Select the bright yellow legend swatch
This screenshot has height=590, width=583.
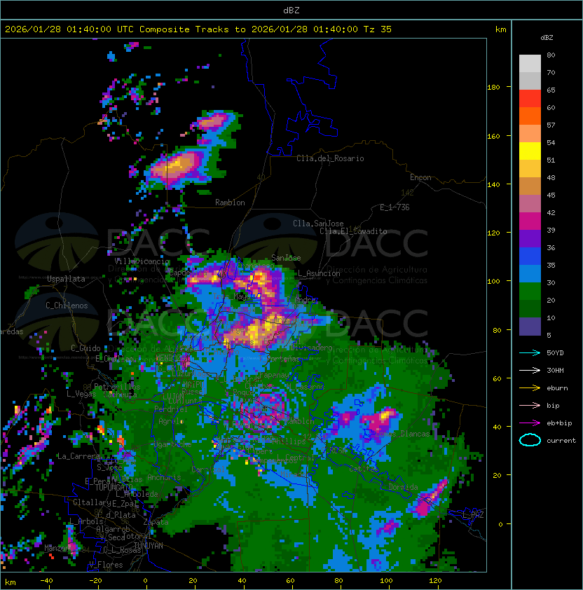pos(530,151)
